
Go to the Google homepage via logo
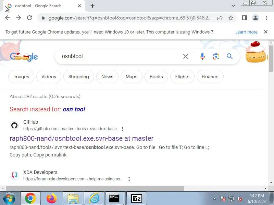coord(24,56)
